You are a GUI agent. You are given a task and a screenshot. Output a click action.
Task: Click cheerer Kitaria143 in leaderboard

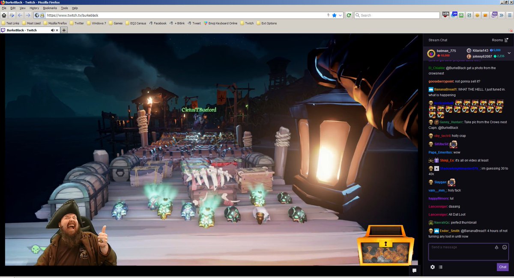(480, 51)
